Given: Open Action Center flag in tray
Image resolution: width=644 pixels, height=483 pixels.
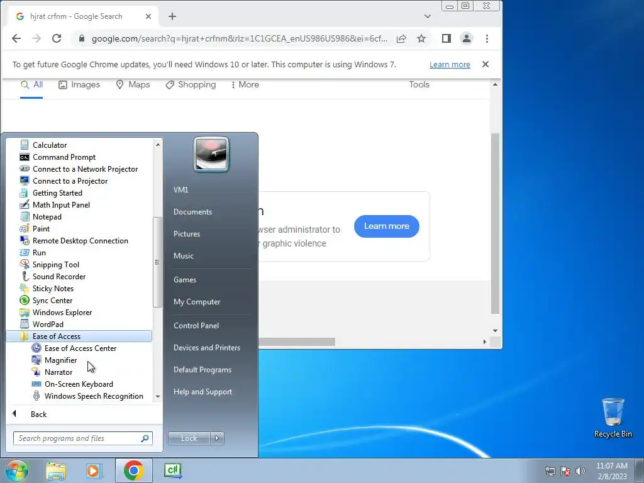Looking at the screenshot, I should pos(565,470).
